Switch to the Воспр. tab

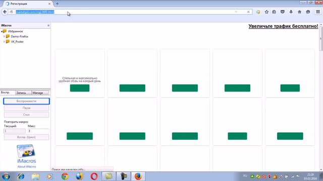point(8,93)
